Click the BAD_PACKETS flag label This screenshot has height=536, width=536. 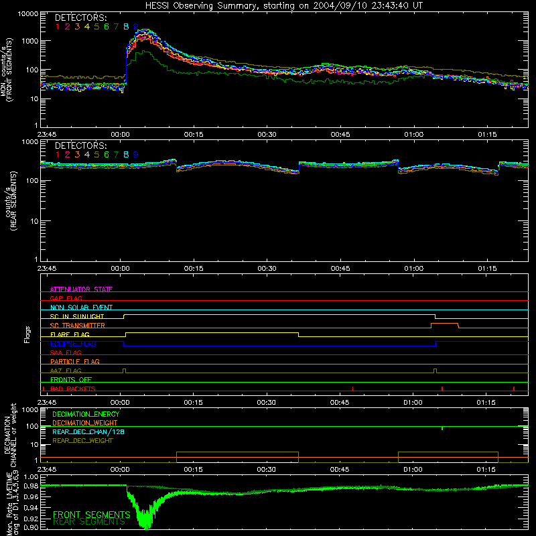coord(73,389)
